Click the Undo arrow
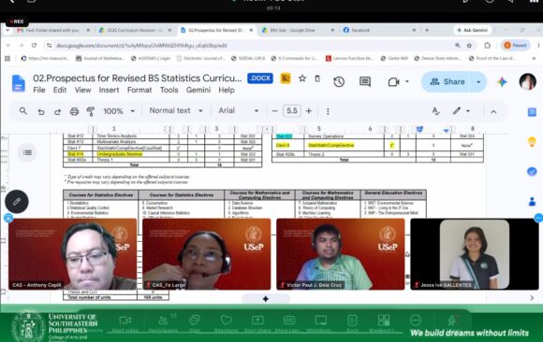The width and height of the screenshot is (543, 342). pos(41,111)
